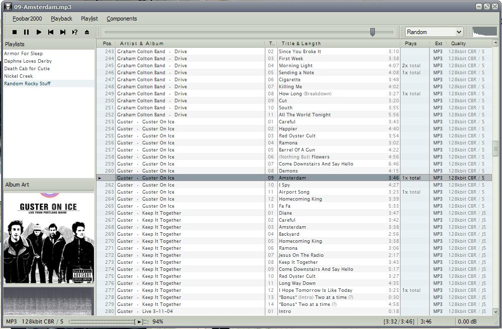Pause the current track
This screenshot has height=329, width=502.
pyautogui.click(x=27, y=32)
